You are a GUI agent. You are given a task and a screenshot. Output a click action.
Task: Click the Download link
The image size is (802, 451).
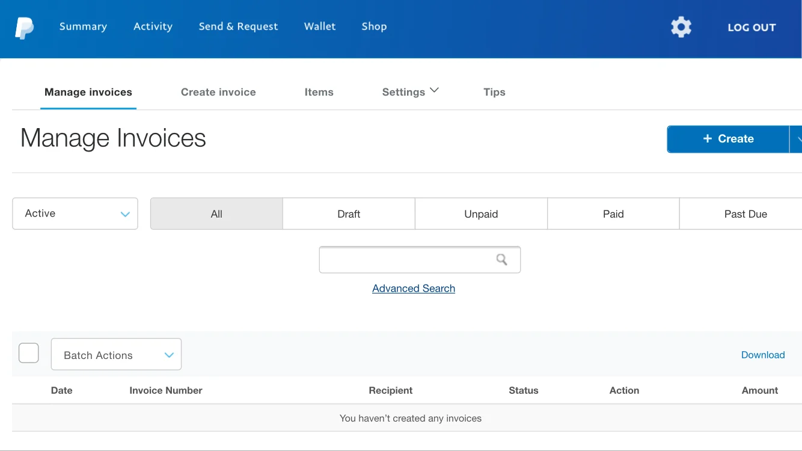pyautogui.click(x=762, y=355)
